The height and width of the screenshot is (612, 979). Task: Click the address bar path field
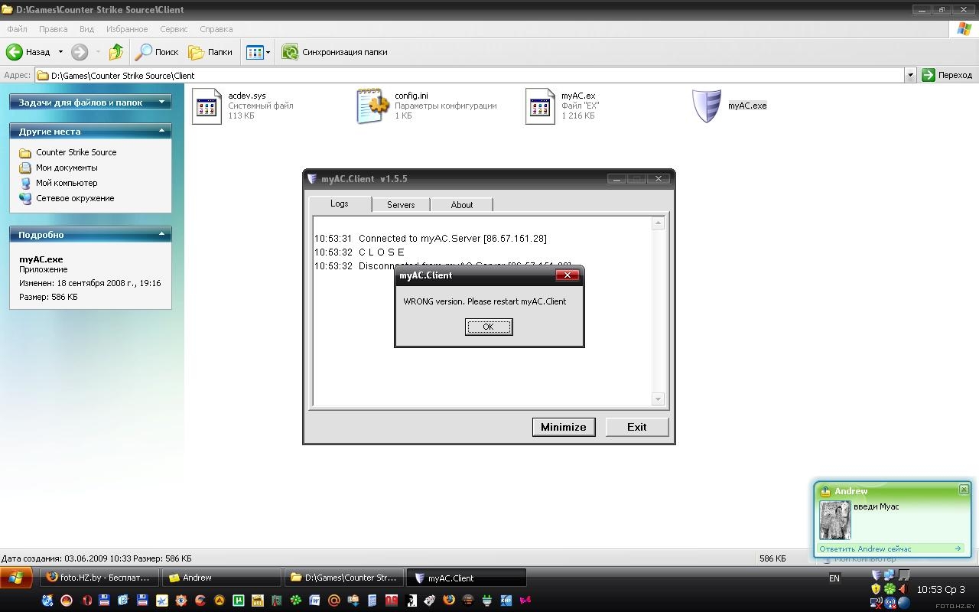click(470, 75)
